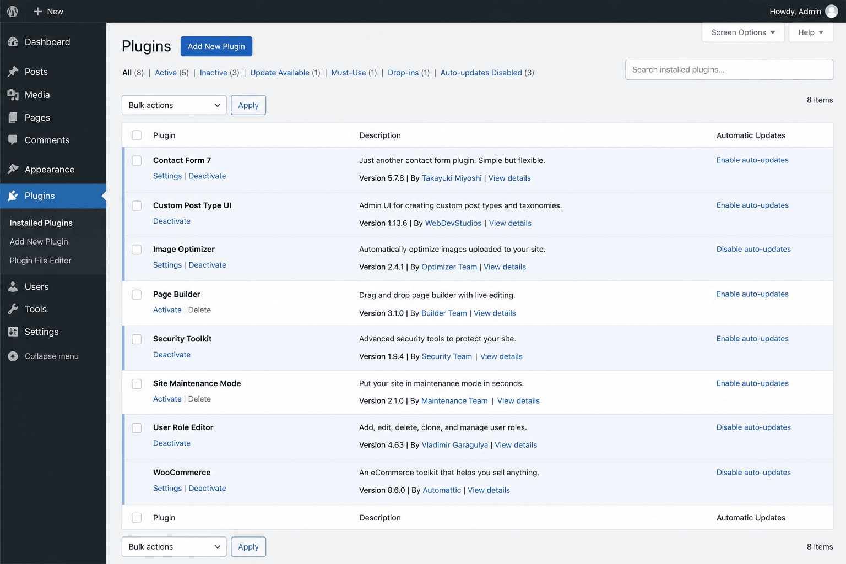
Task: Open Image Optimizer Settings link
Action: 167,265
